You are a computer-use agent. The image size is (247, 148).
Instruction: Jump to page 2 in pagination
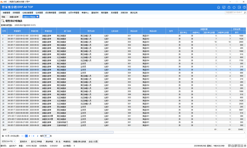[x=29, y=136]
